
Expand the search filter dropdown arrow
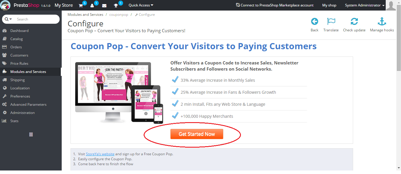[x=8, y=19]
